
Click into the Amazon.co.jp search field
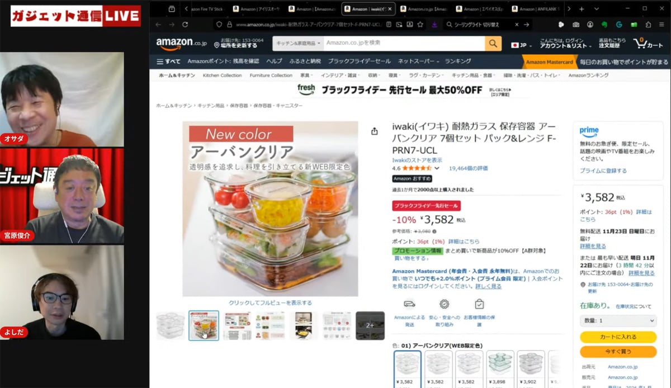pos(404,43)
